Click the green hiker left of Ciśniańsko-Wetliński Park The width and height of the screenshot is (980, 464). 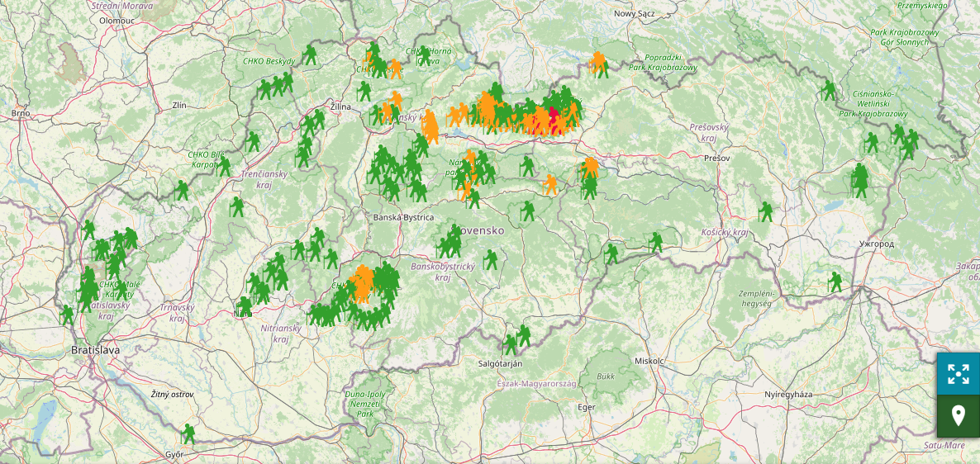(x=829, y=91)
